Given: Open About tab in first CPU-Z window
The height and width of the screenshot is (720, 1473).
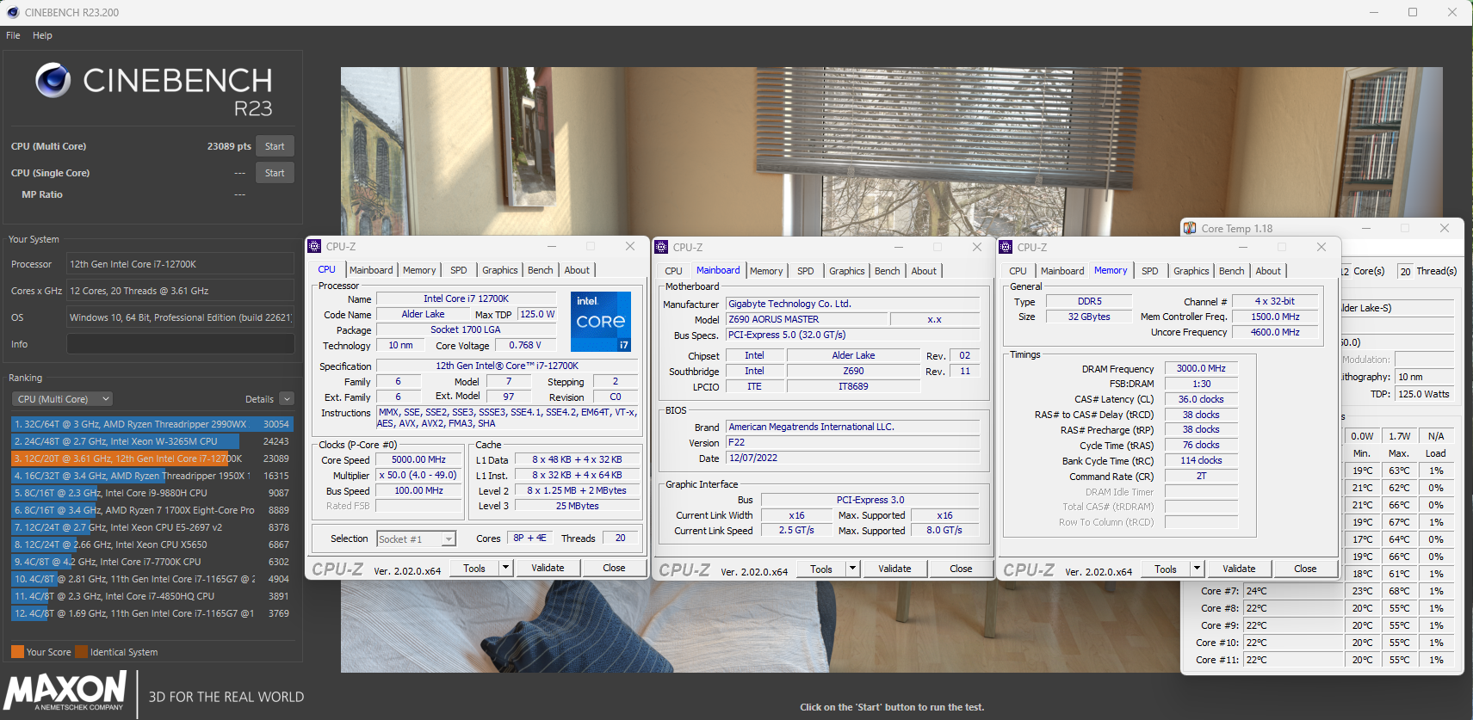Looking at the screenshot, I should [x=577, y=270].
